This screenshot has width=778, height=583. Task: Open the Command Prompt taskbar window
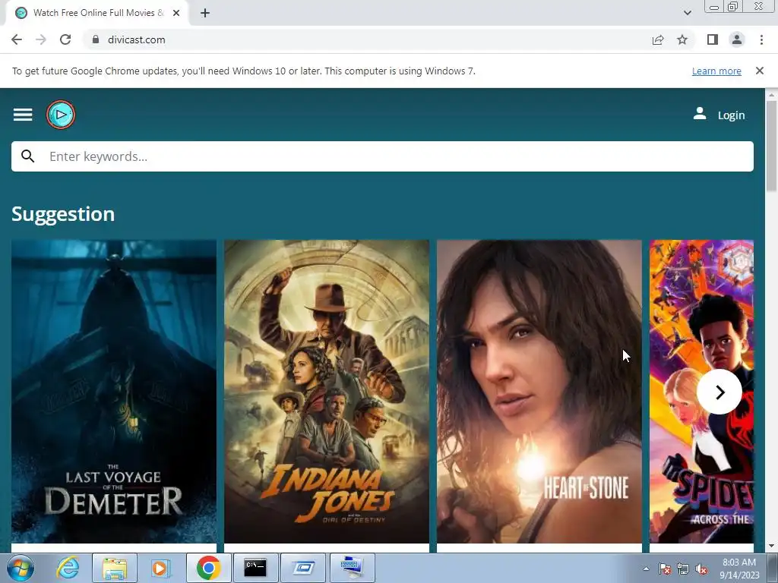point(255,568)
